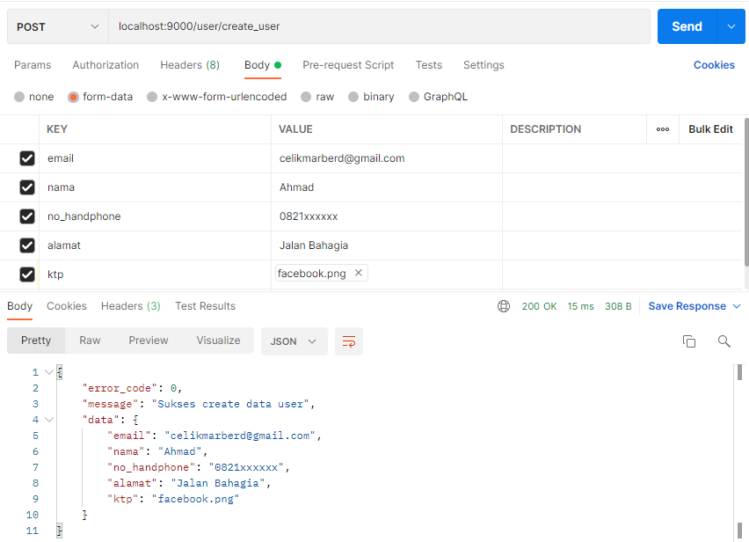
Task: Click Save Response
Action: pos(687,306)
